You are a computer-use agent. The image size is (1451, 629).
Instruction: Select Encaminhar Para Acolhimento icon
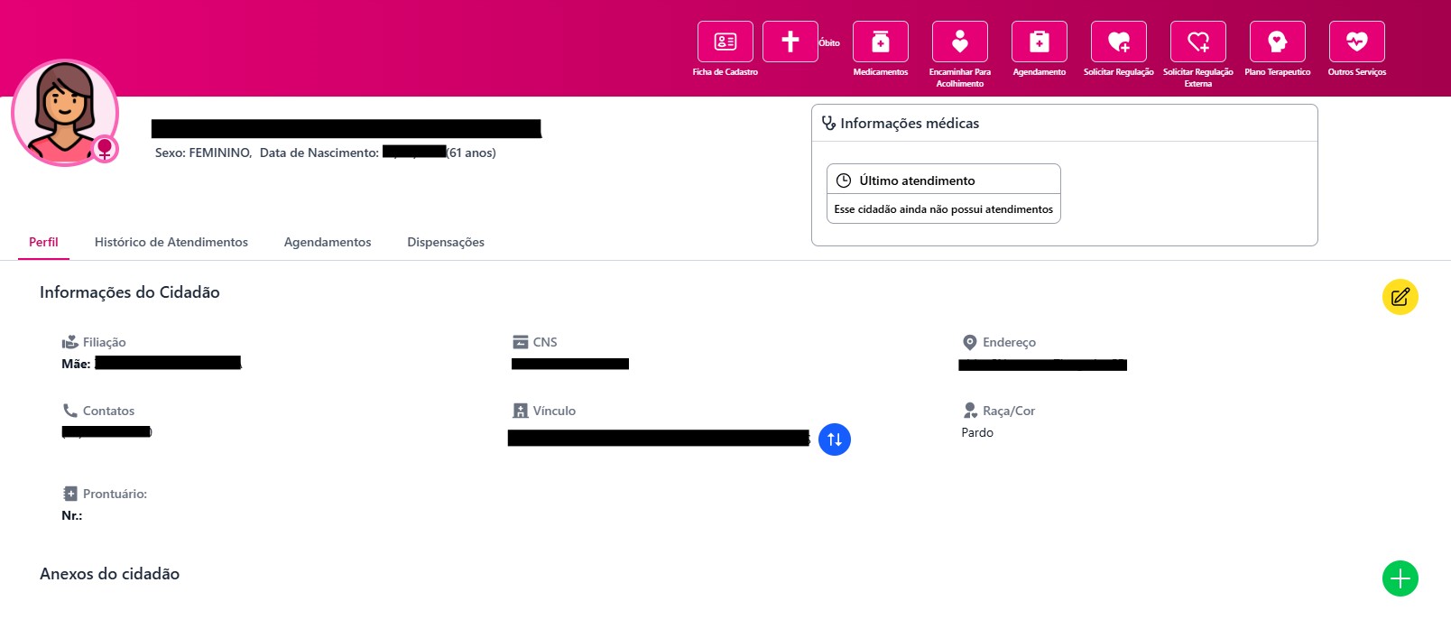[960, 42]
